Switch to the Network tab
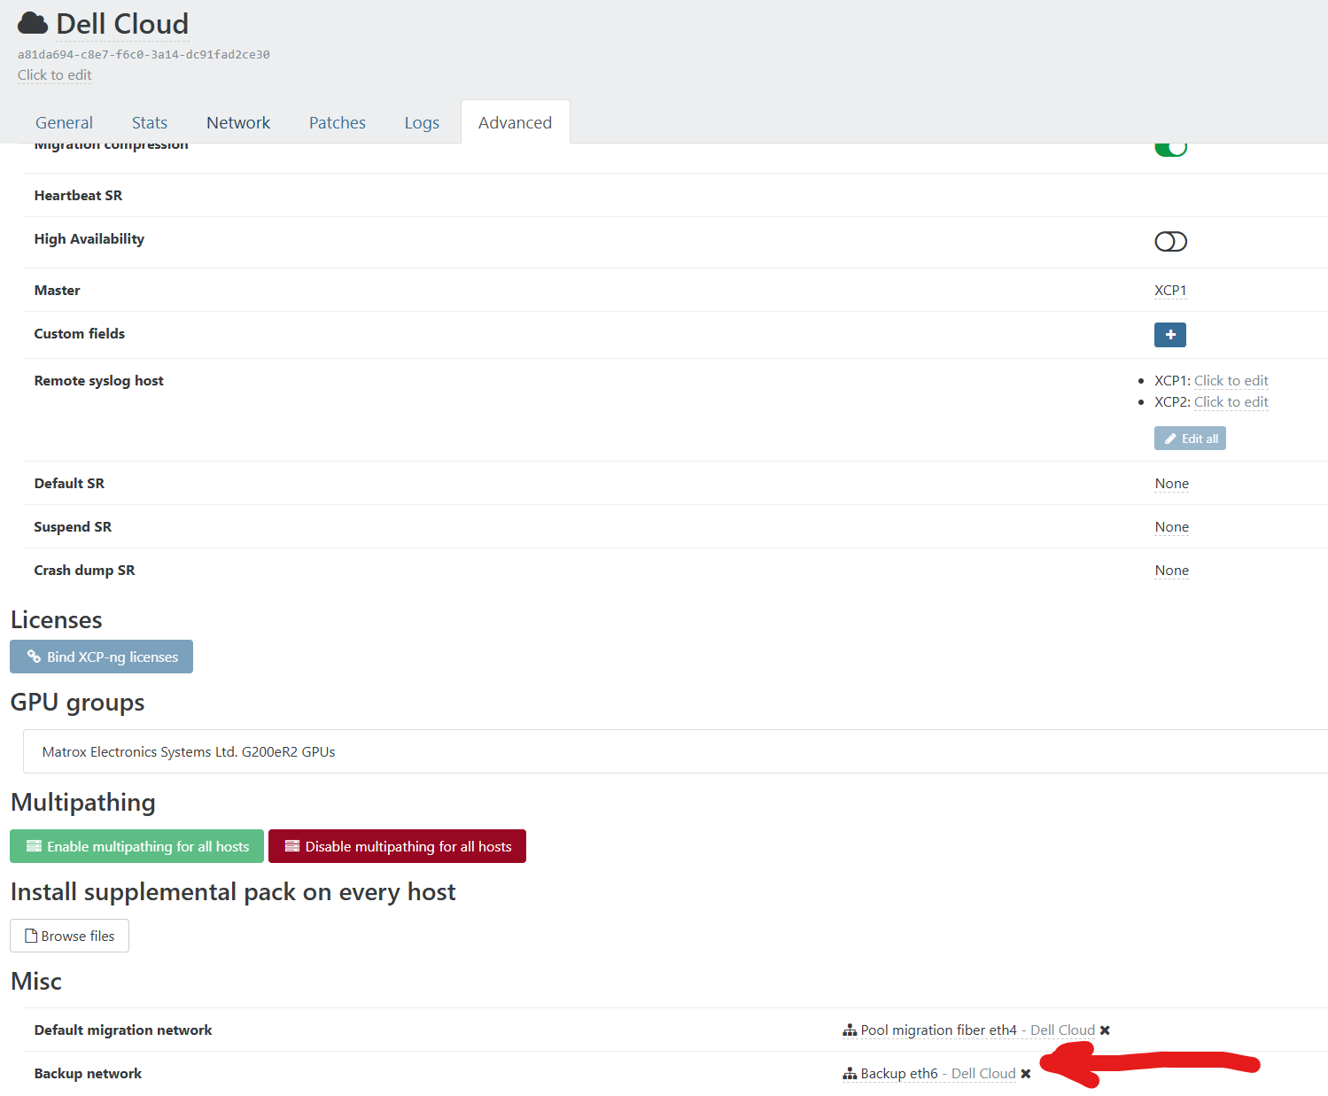The height and width of the screenshot is (1096, 1328). pos(238,123)
